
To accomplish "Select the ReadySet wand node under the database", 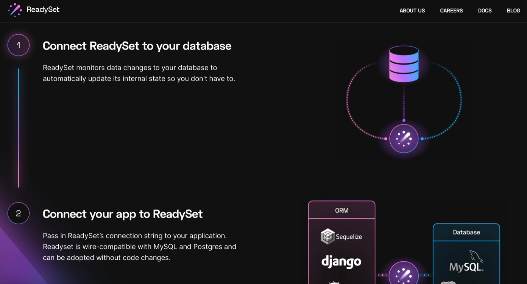I will (404, 139).
